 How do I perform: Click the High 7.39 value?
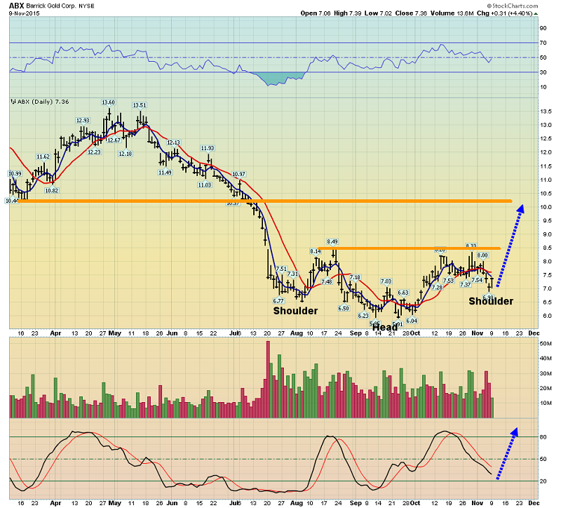pyautogui.click(x=348, y=13)
